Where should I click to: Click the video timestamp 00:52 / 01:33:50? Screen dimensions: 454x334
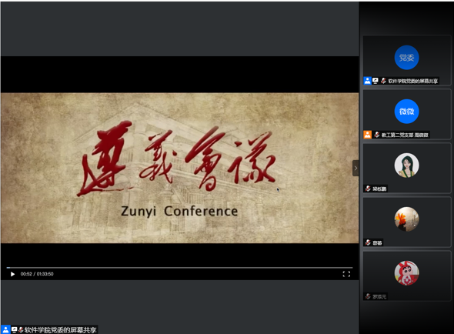tap(37, 274)
